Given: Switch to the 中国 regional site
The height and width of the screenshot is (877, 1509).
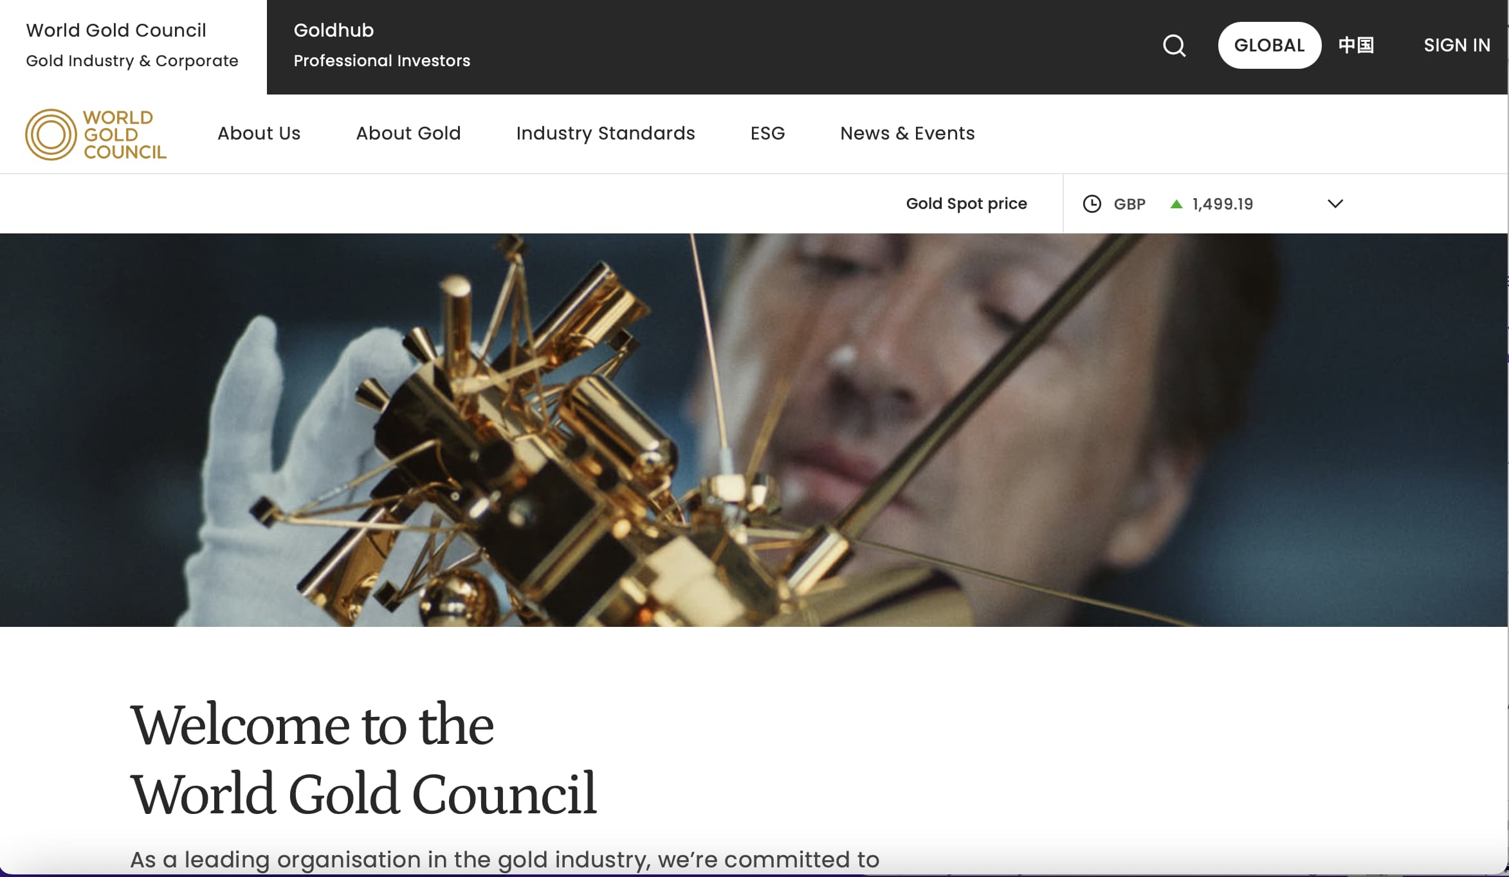Looking at the screenshot, I should pyautogui.click(x=1356, y=45).
